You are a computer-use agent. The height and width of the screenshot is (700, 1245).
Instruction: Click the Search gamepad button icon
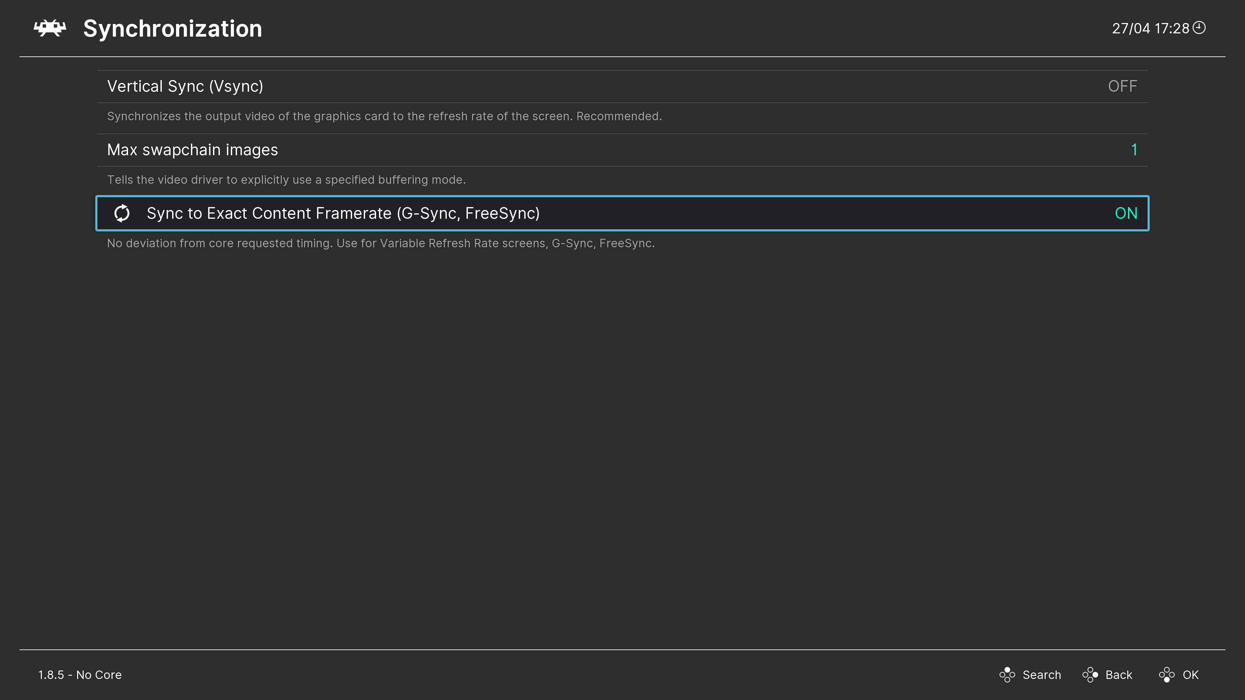[1007, 674]
